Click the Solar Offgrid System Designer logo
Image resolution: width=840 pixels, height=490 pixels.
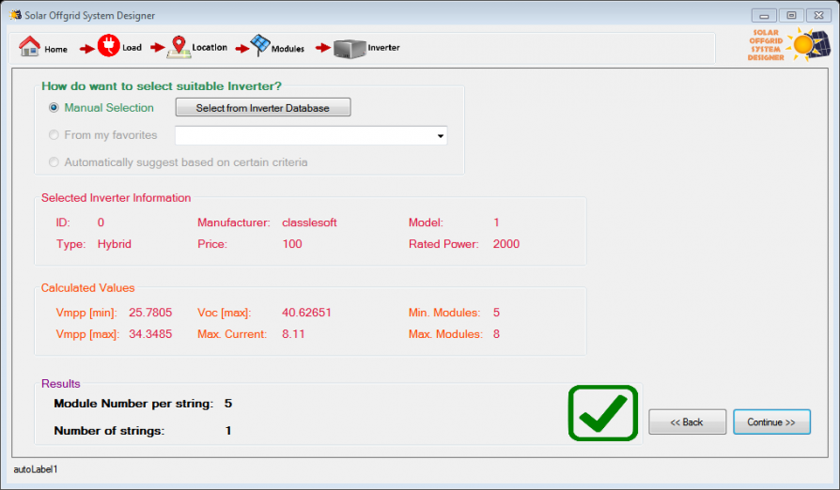(789, 44)
